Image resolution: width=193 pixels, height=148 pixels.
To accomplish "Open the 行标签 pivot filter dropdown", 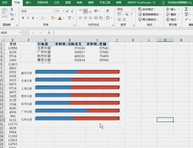I will click(52, 44).
